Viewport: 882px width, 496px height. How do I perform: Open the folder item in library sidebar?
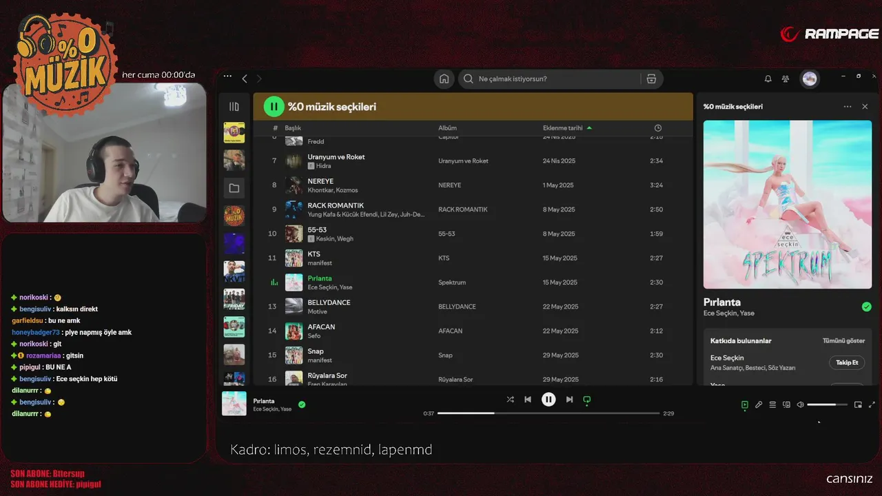(234, 188)
